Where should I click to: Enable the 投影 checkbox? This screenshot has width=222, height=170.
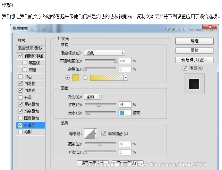tap(21, 132)
